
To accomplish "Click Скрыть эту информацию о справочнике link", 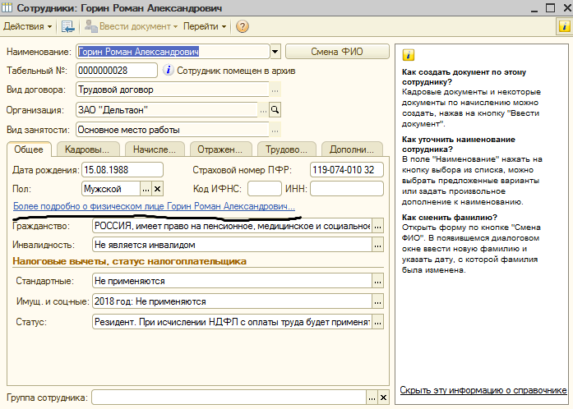I will click(x=483, y=390).
